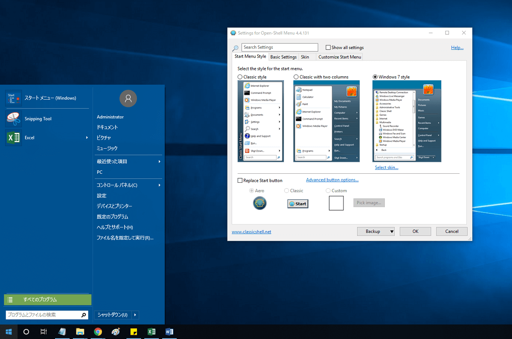The image size is (512, 339).
Task: Click the Help... link
Action: point(457,48)
